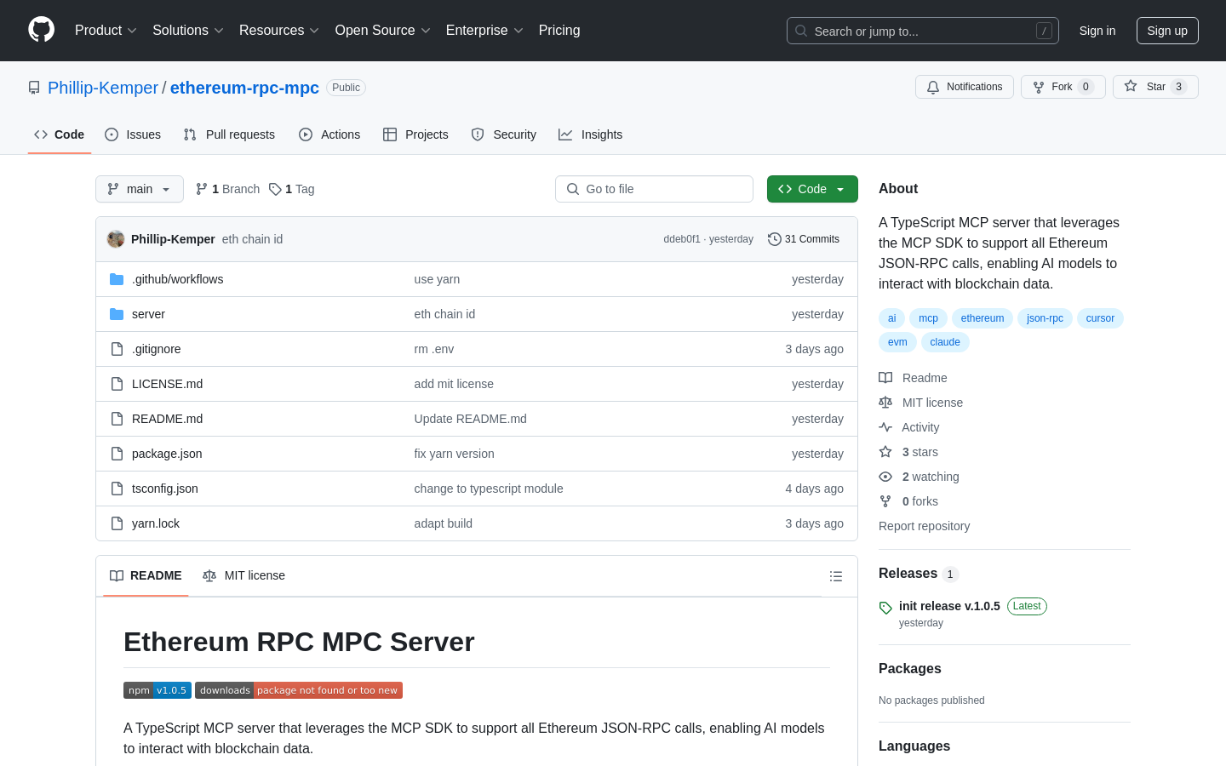Open the evm topic tag
The image size is (1226, 766).
click(897, 342)
